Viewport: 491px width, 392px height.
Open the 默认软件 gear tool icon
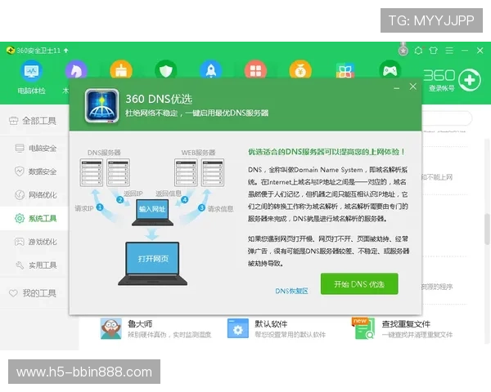[238, 328]
